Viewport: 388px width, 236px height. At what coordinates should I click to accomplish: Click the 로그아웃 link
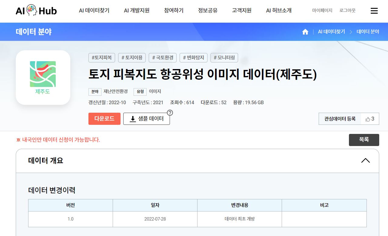347,11
